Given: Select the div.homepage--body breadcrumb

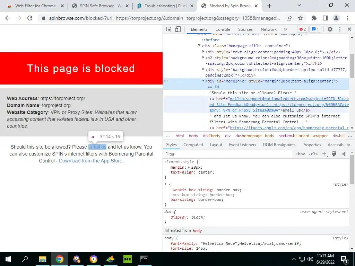Looking at the screenshot, I should coord(255,136).
